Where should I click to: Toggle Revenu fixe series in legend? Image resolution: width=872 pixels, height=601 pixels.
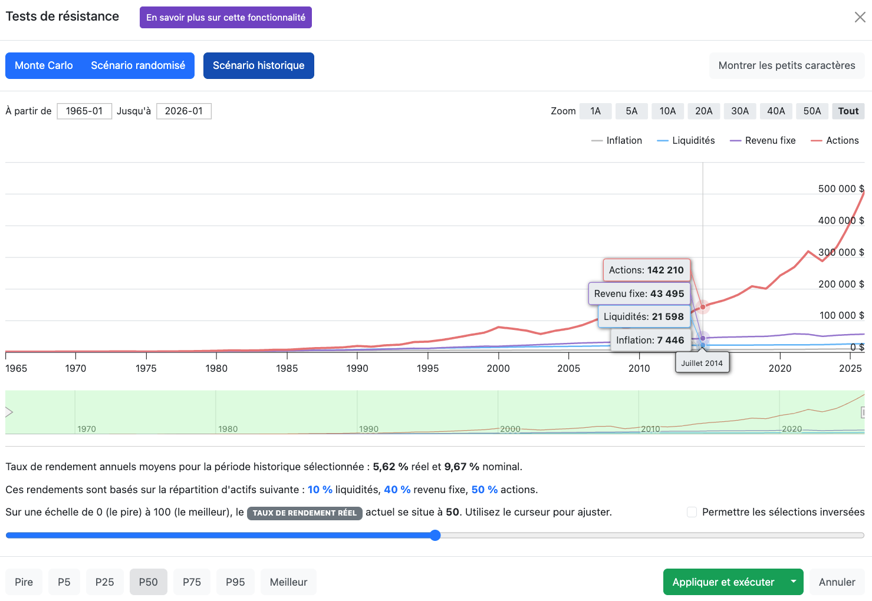click(x=763, y=140)
